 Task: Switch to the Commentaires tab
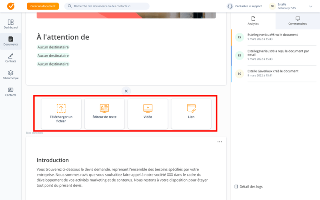coord(298,21)
